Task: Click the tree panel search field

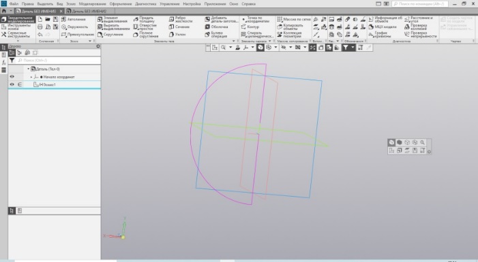Action: click(58, 61)
